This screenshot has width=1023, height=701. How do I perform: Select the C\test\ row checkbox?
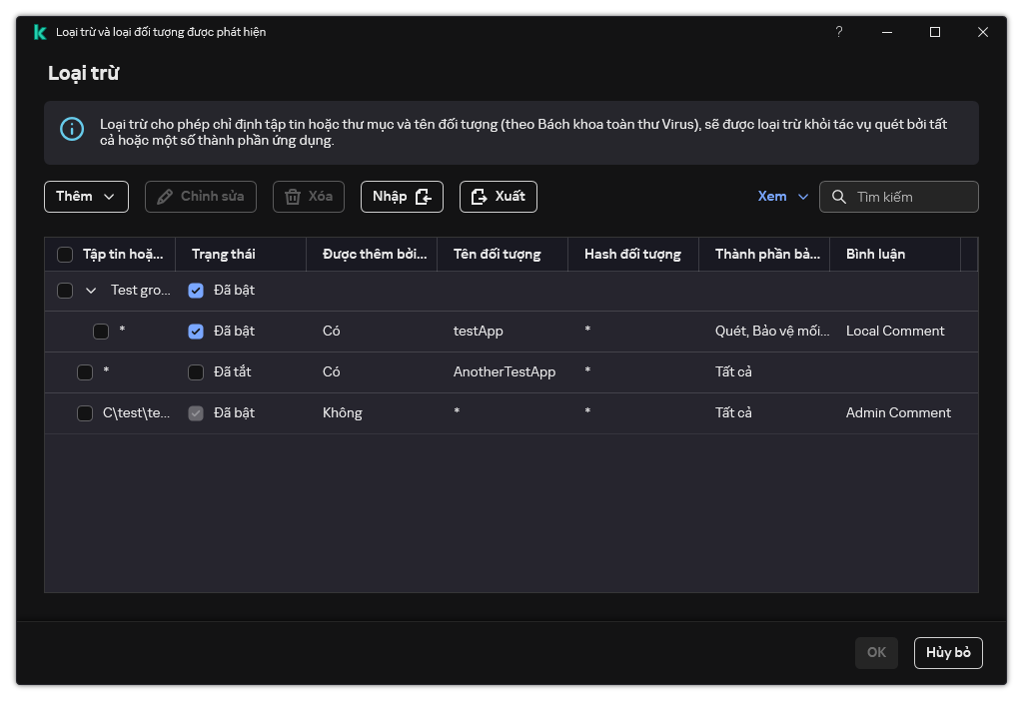[x=85, y=413]
